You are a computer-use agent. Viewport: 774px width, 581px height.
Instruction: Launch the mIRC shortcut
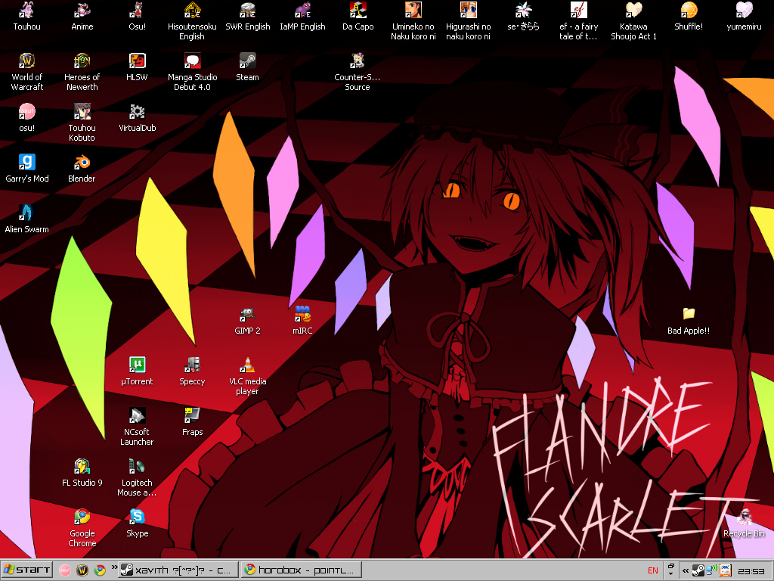click(x=302, y=315)
